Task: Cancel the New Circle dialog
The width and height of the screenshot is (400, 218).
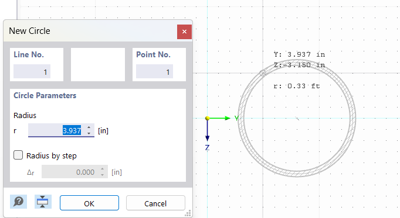Action: (x=155, y=203)
